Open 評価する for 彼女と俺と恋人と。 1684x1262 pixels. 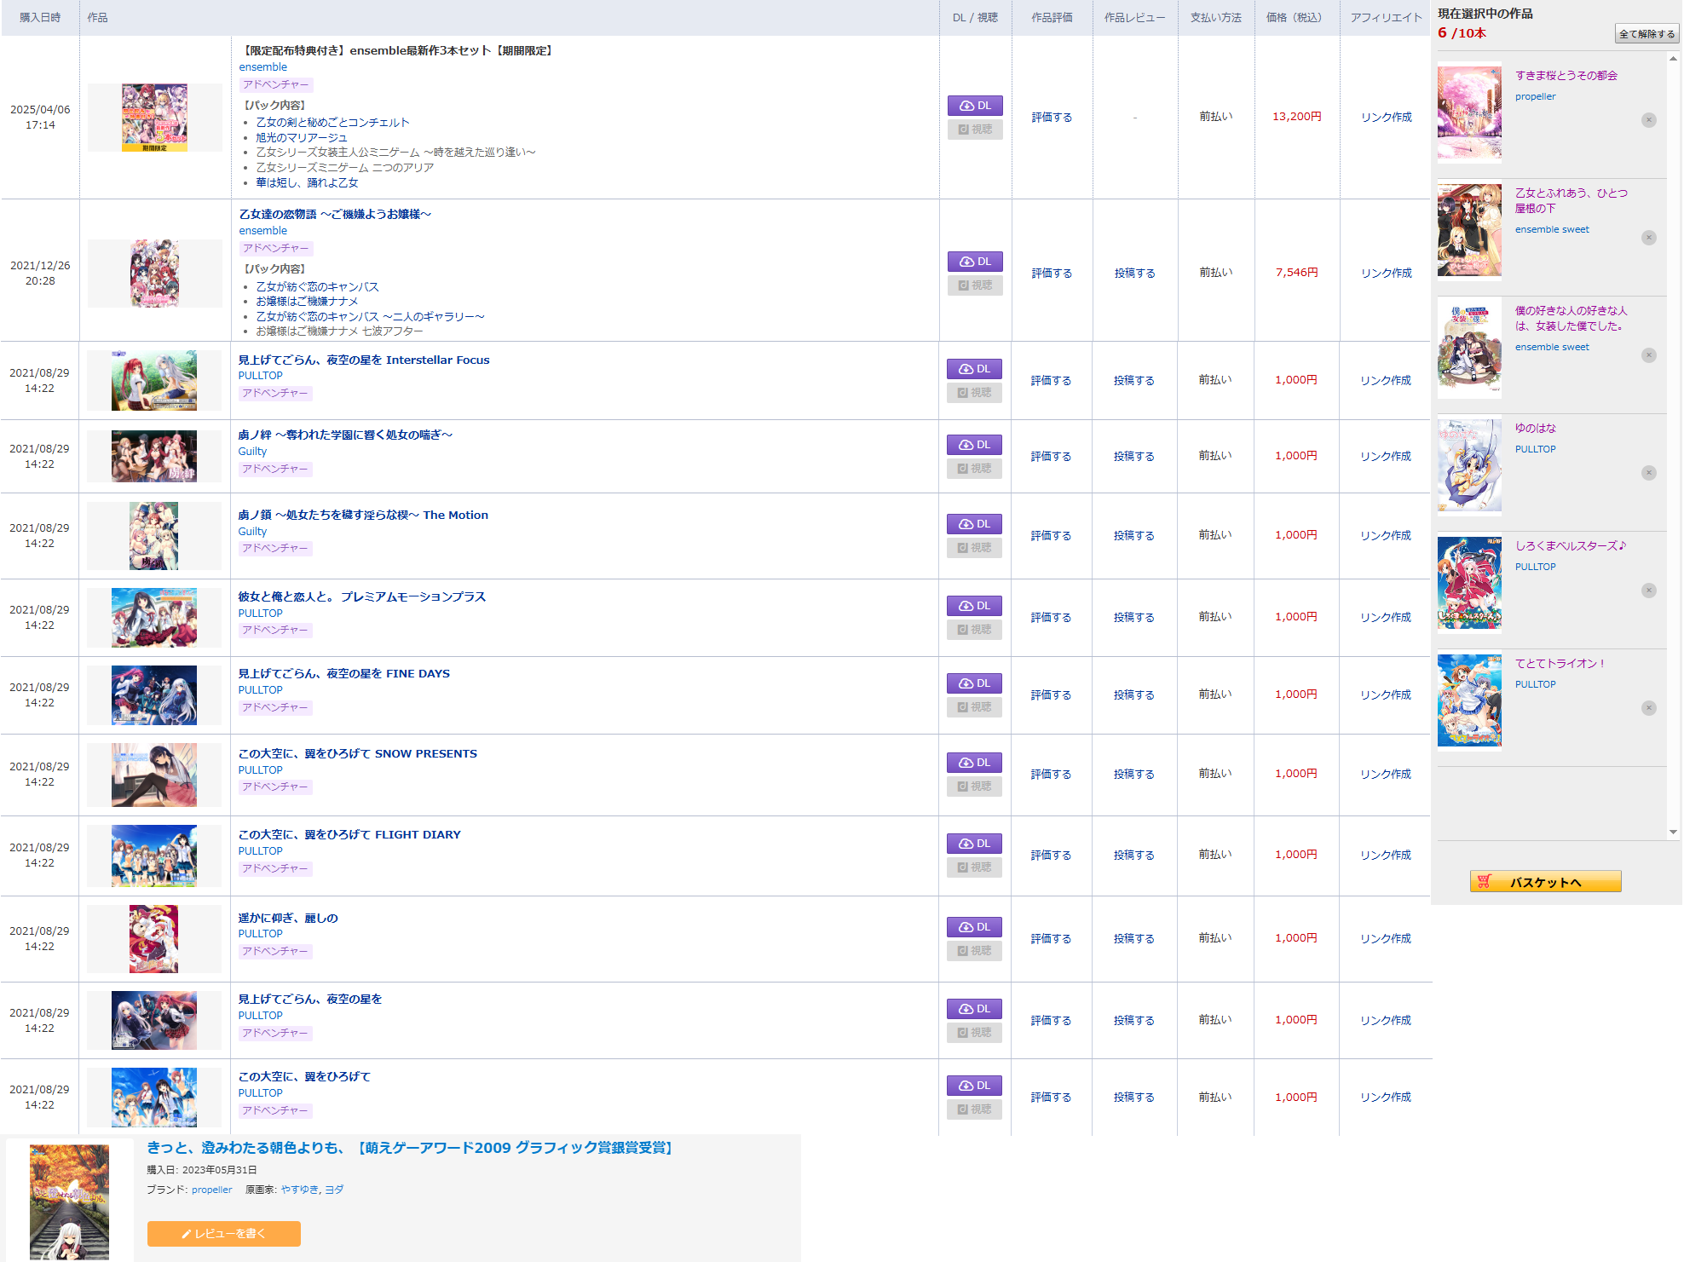click(x=1050, y=618)
